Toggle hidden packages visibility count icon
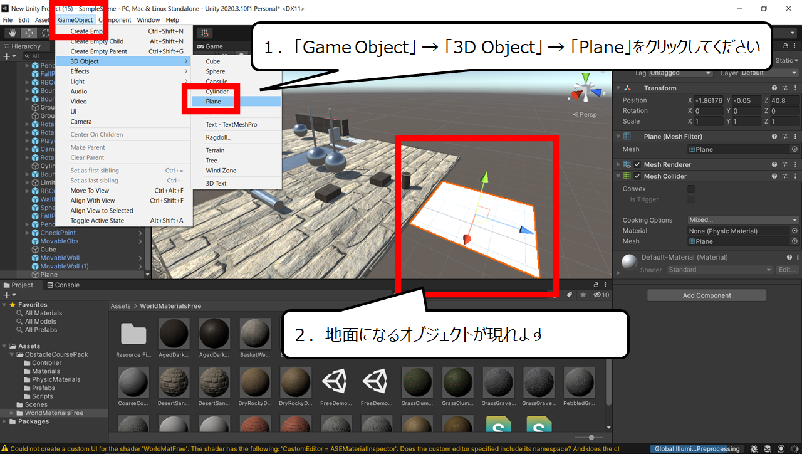Viewport: 802px width, 454px height. coord(601,295)
